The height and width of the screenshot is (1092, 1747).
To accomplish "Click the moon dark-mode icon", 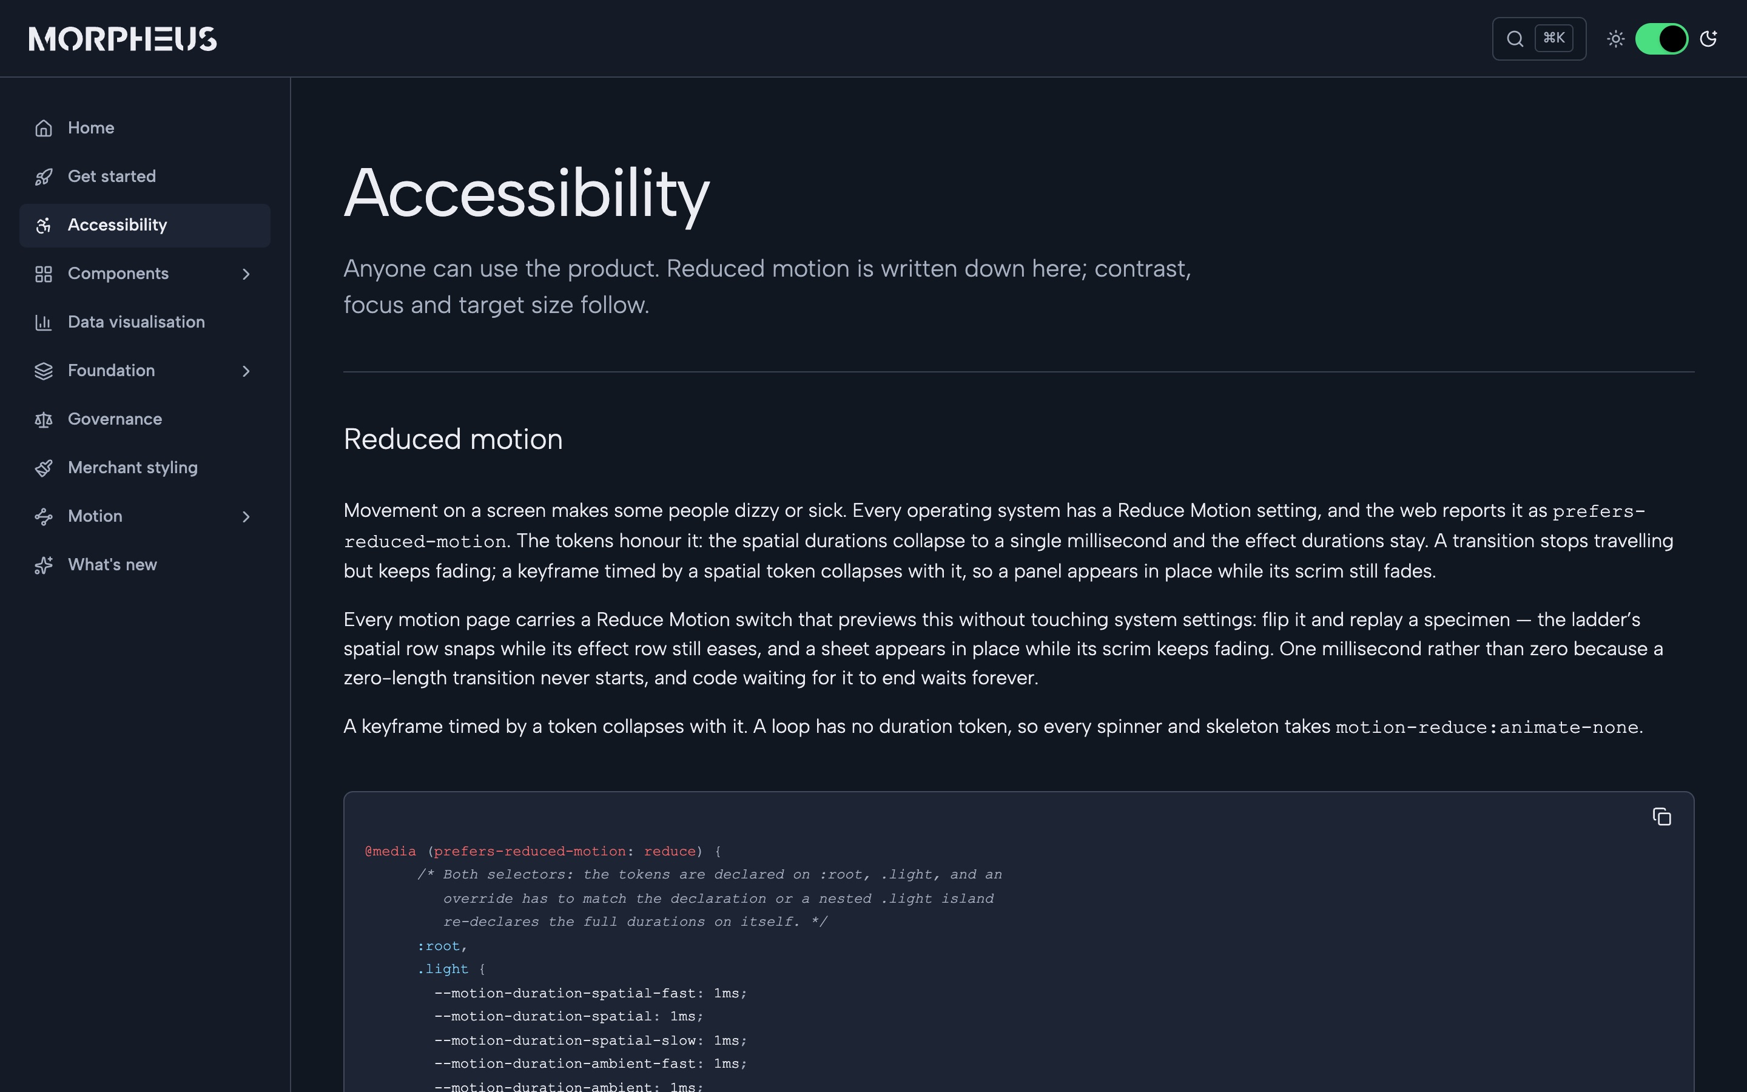I will (1709, 39).
